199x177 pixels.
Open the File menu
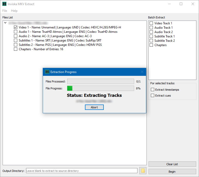[5, 11]
